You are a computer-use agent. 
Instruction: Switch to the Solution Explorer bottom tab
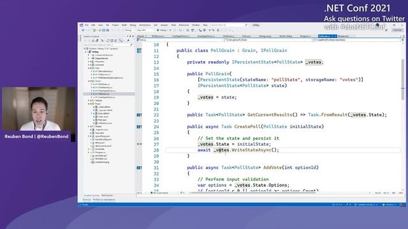pyautogui.click(x=91, y=195)
